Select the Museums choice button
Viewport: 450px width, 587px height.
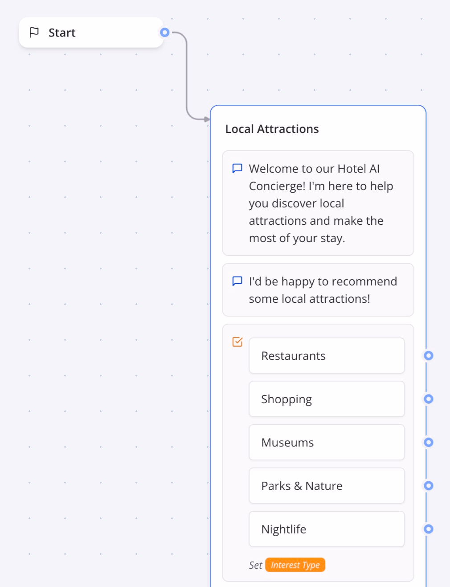(x=326, y=442)
